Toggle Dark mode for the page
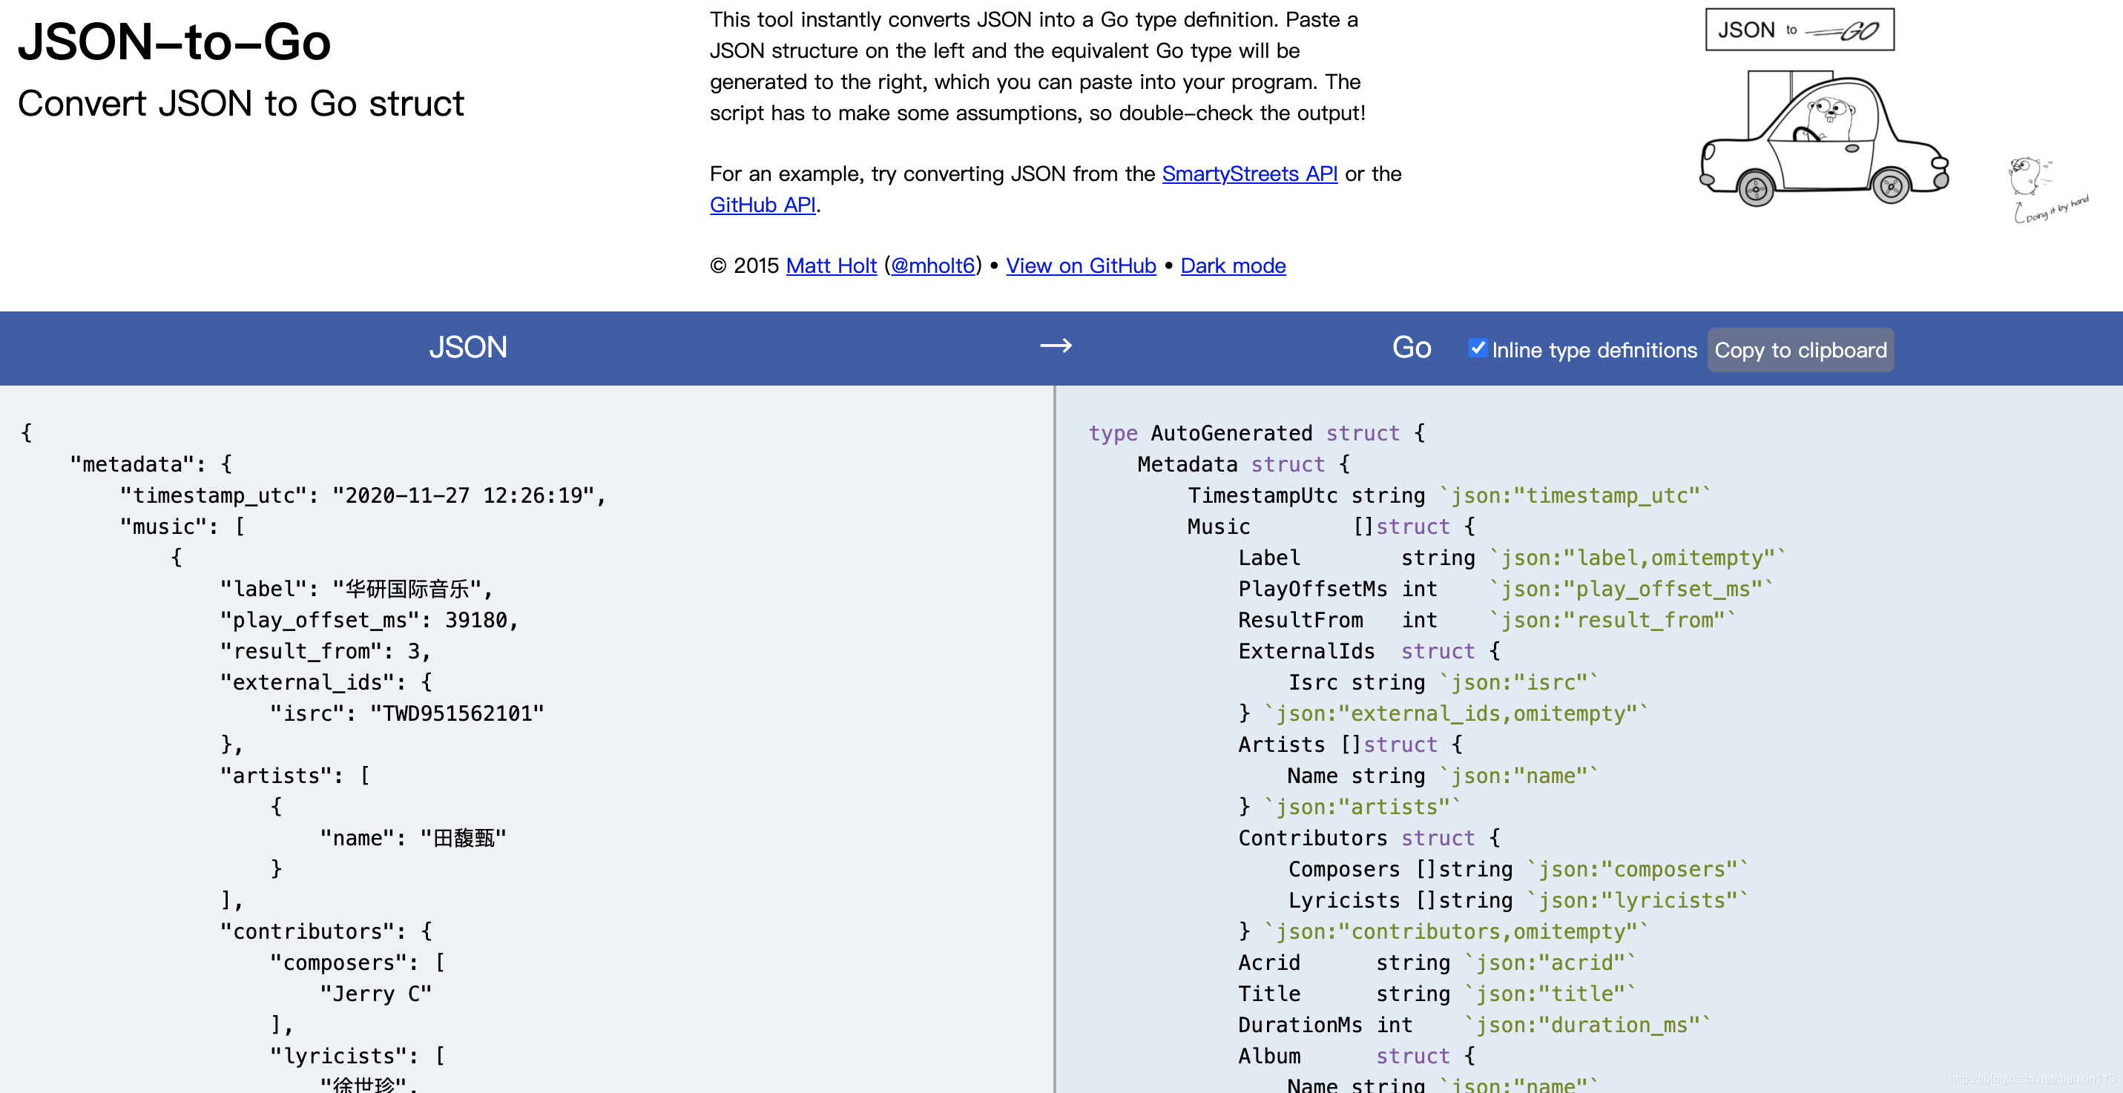Screen dimensions: 2123x1093 (x=1233, y=265)
